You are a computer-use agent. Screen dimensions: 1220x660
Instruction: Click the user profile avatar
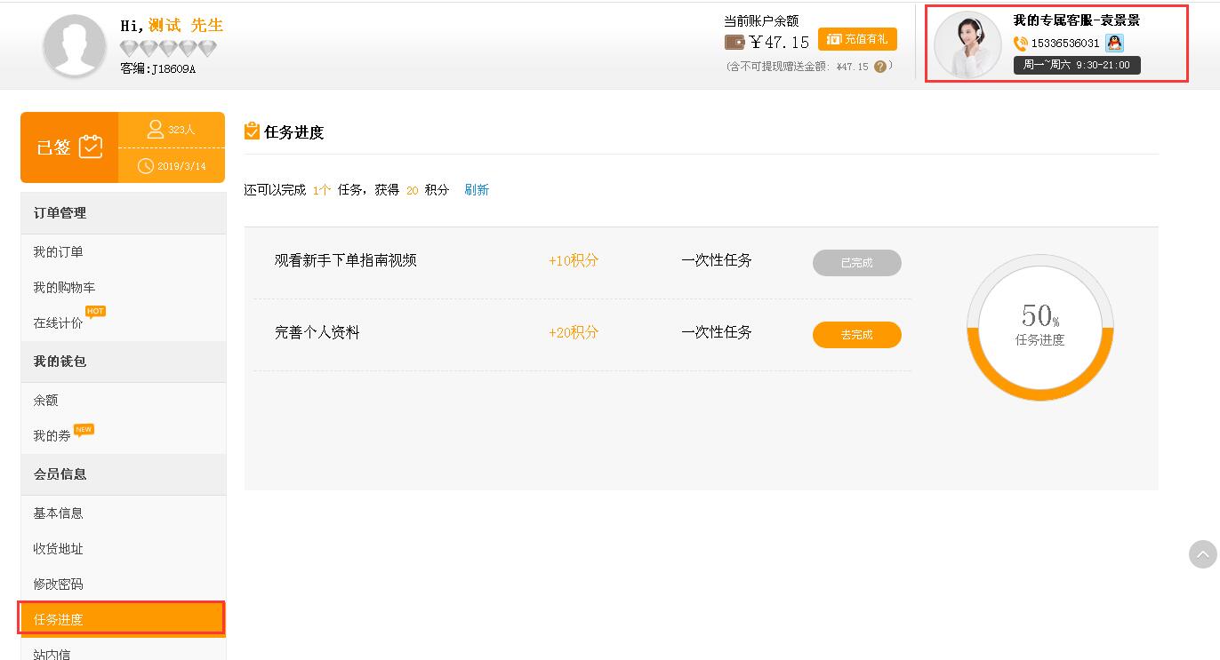point(75,45)
